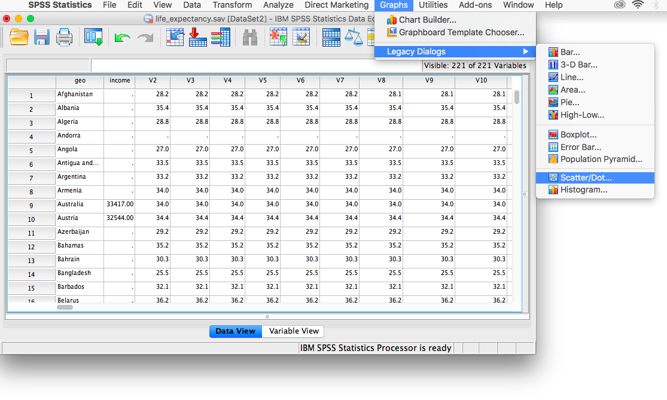
Task: Open the View menu
Action: [163, 5]
